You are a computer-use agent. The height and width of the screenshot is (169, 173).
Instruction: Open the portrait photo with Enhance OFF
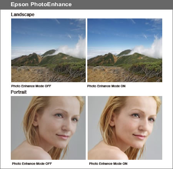coord(48,128)
